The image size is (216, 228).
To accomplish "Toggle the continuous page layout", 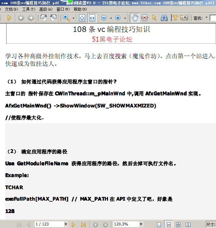I will (169, 225).
